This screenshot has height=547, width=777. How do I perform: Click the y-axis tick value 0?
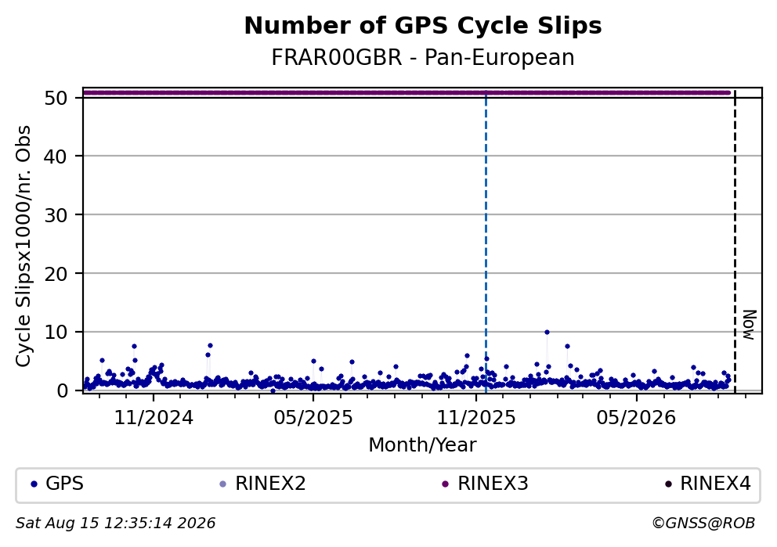point(62,390)
